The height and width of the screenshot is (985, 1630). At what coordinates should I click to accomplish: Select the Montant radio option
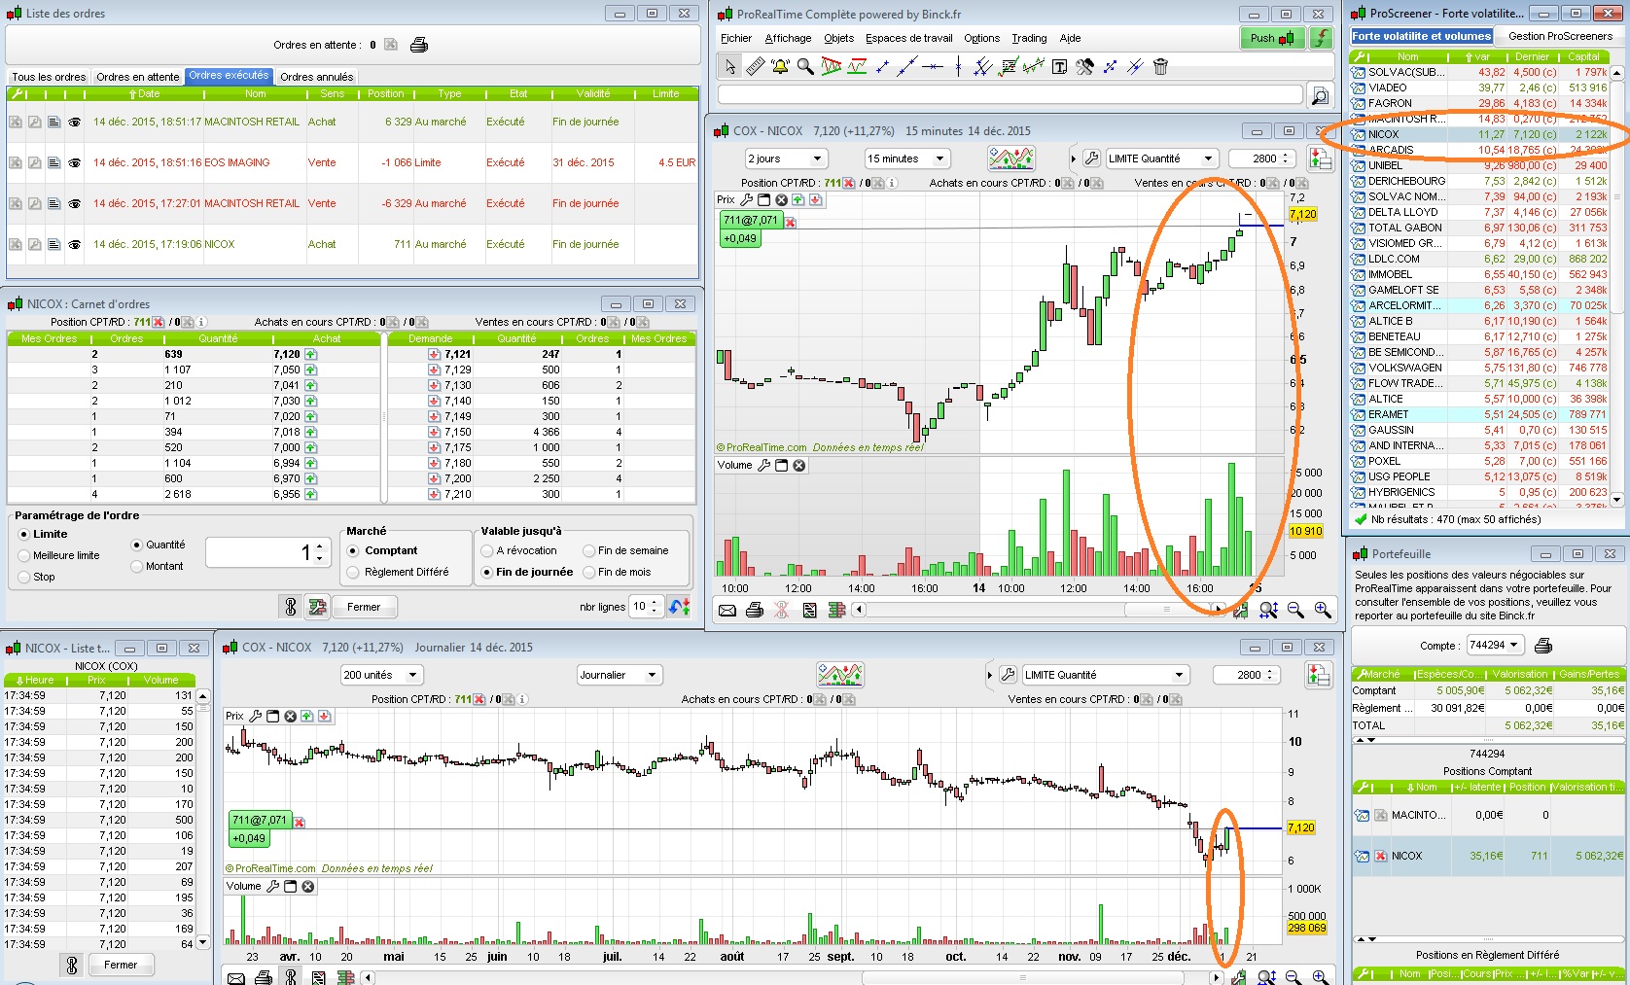point(137,566)
